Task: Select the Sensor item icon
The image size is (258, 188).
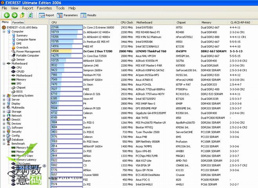Action: tap(13, 60)
